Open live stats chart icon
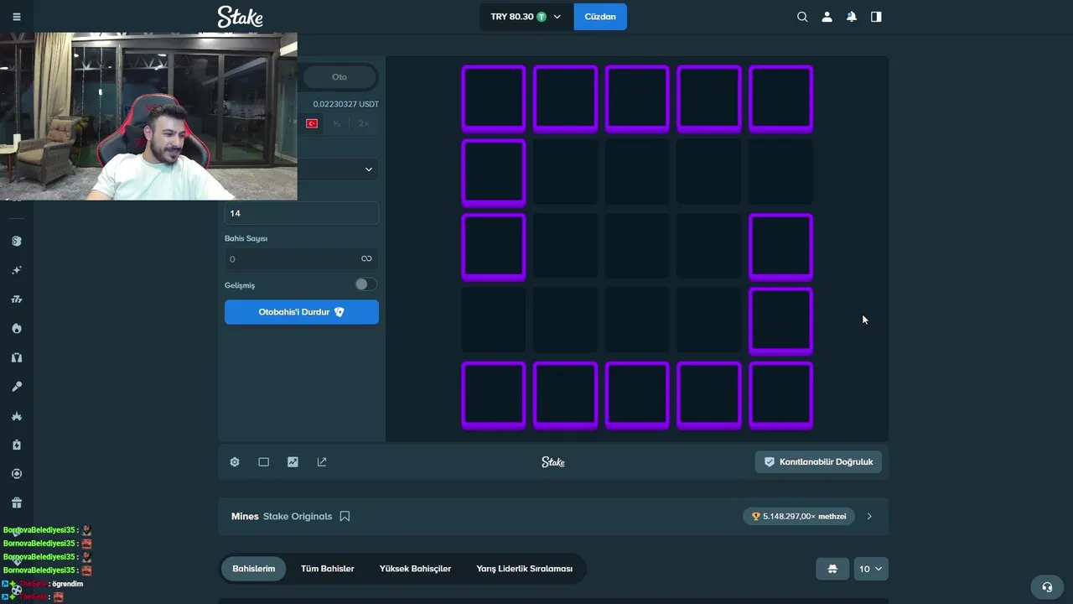The width and height of the screenshot is (1073, 604). [293, 462]
